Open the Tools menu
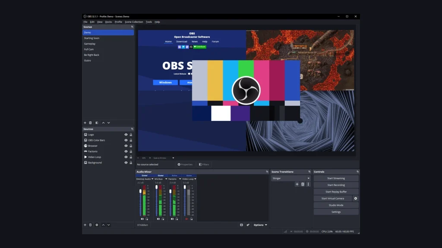 (x=149, y=22)
